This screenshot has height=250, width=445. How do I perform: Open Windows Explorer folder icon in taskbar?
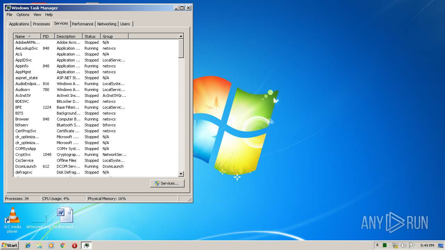click(39, 245)
